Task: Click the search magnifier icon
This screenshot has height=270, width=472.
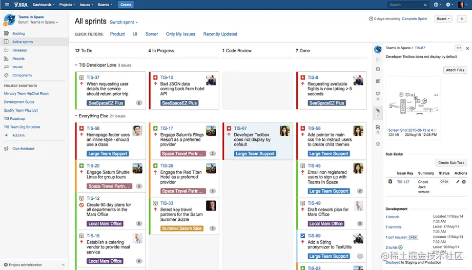Action: point(425,5)
